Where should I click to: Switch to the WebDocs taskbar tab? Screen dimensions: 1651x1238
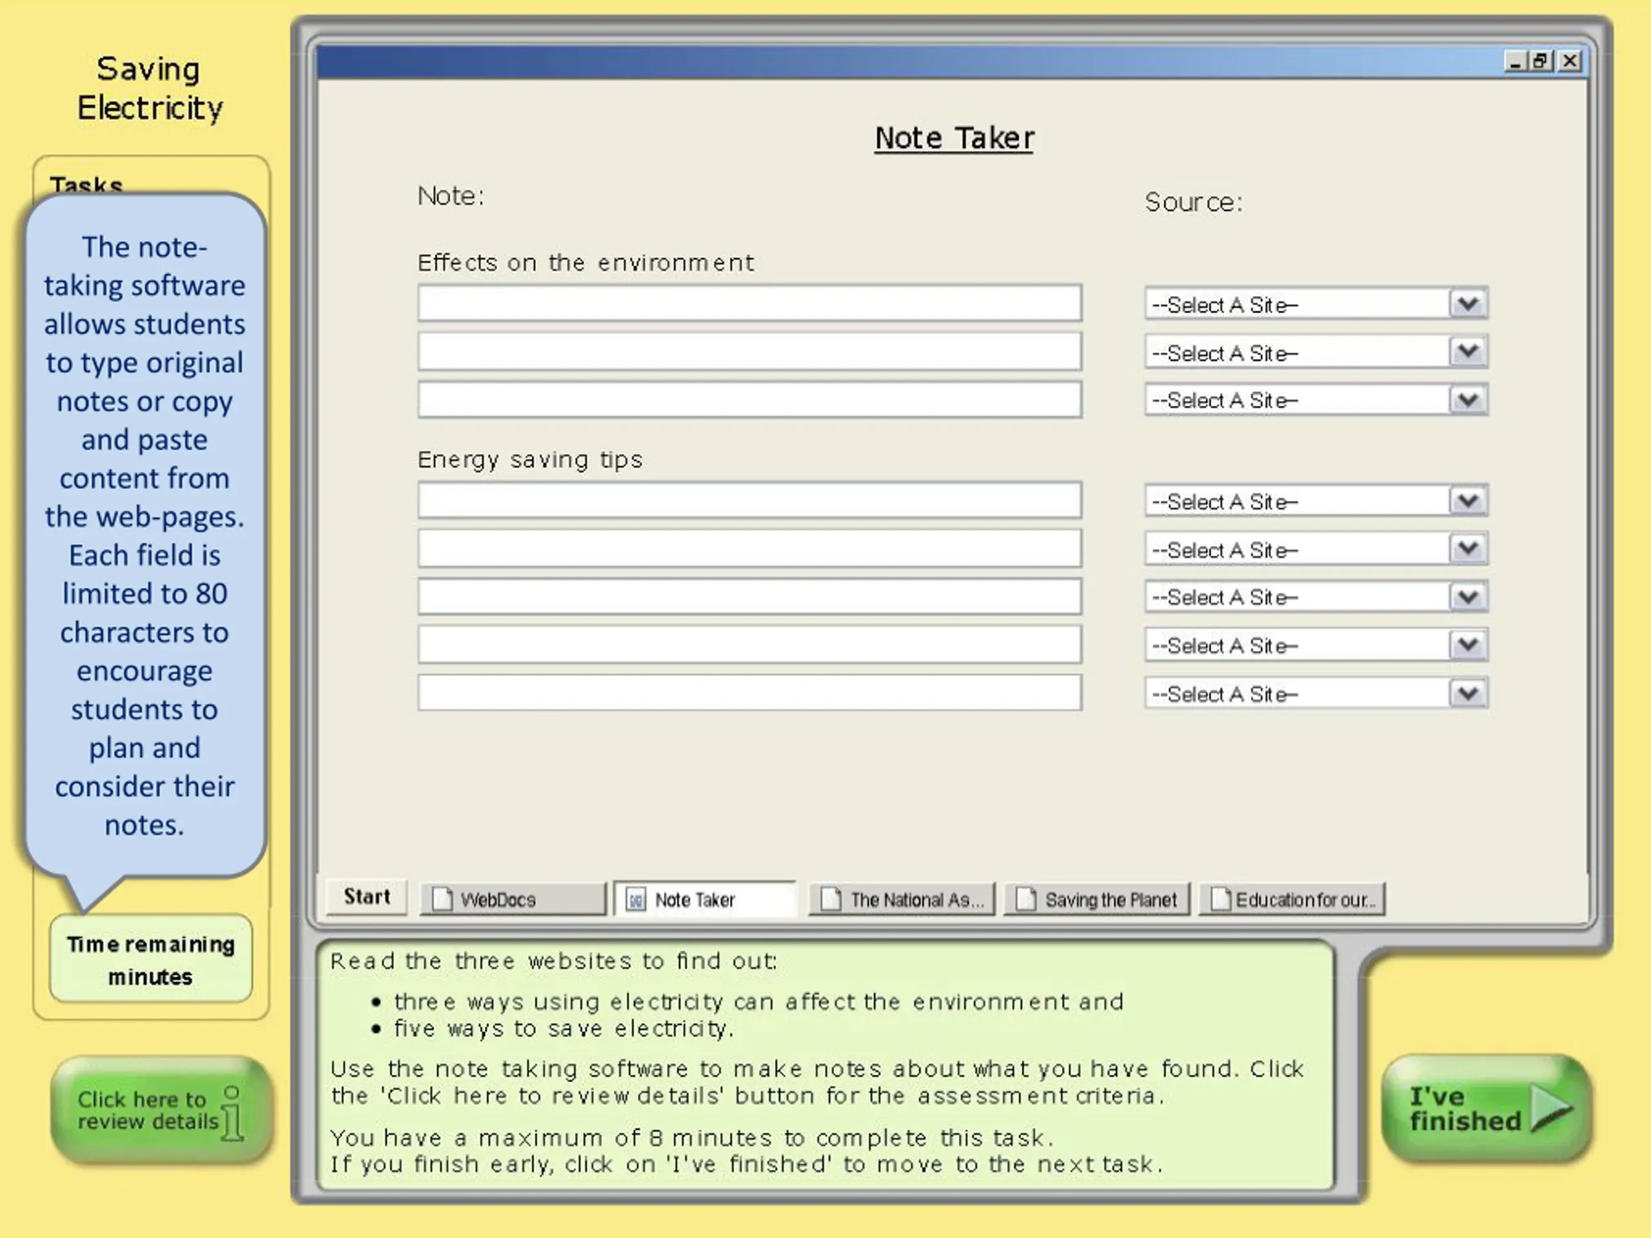(x=513, y=899)
